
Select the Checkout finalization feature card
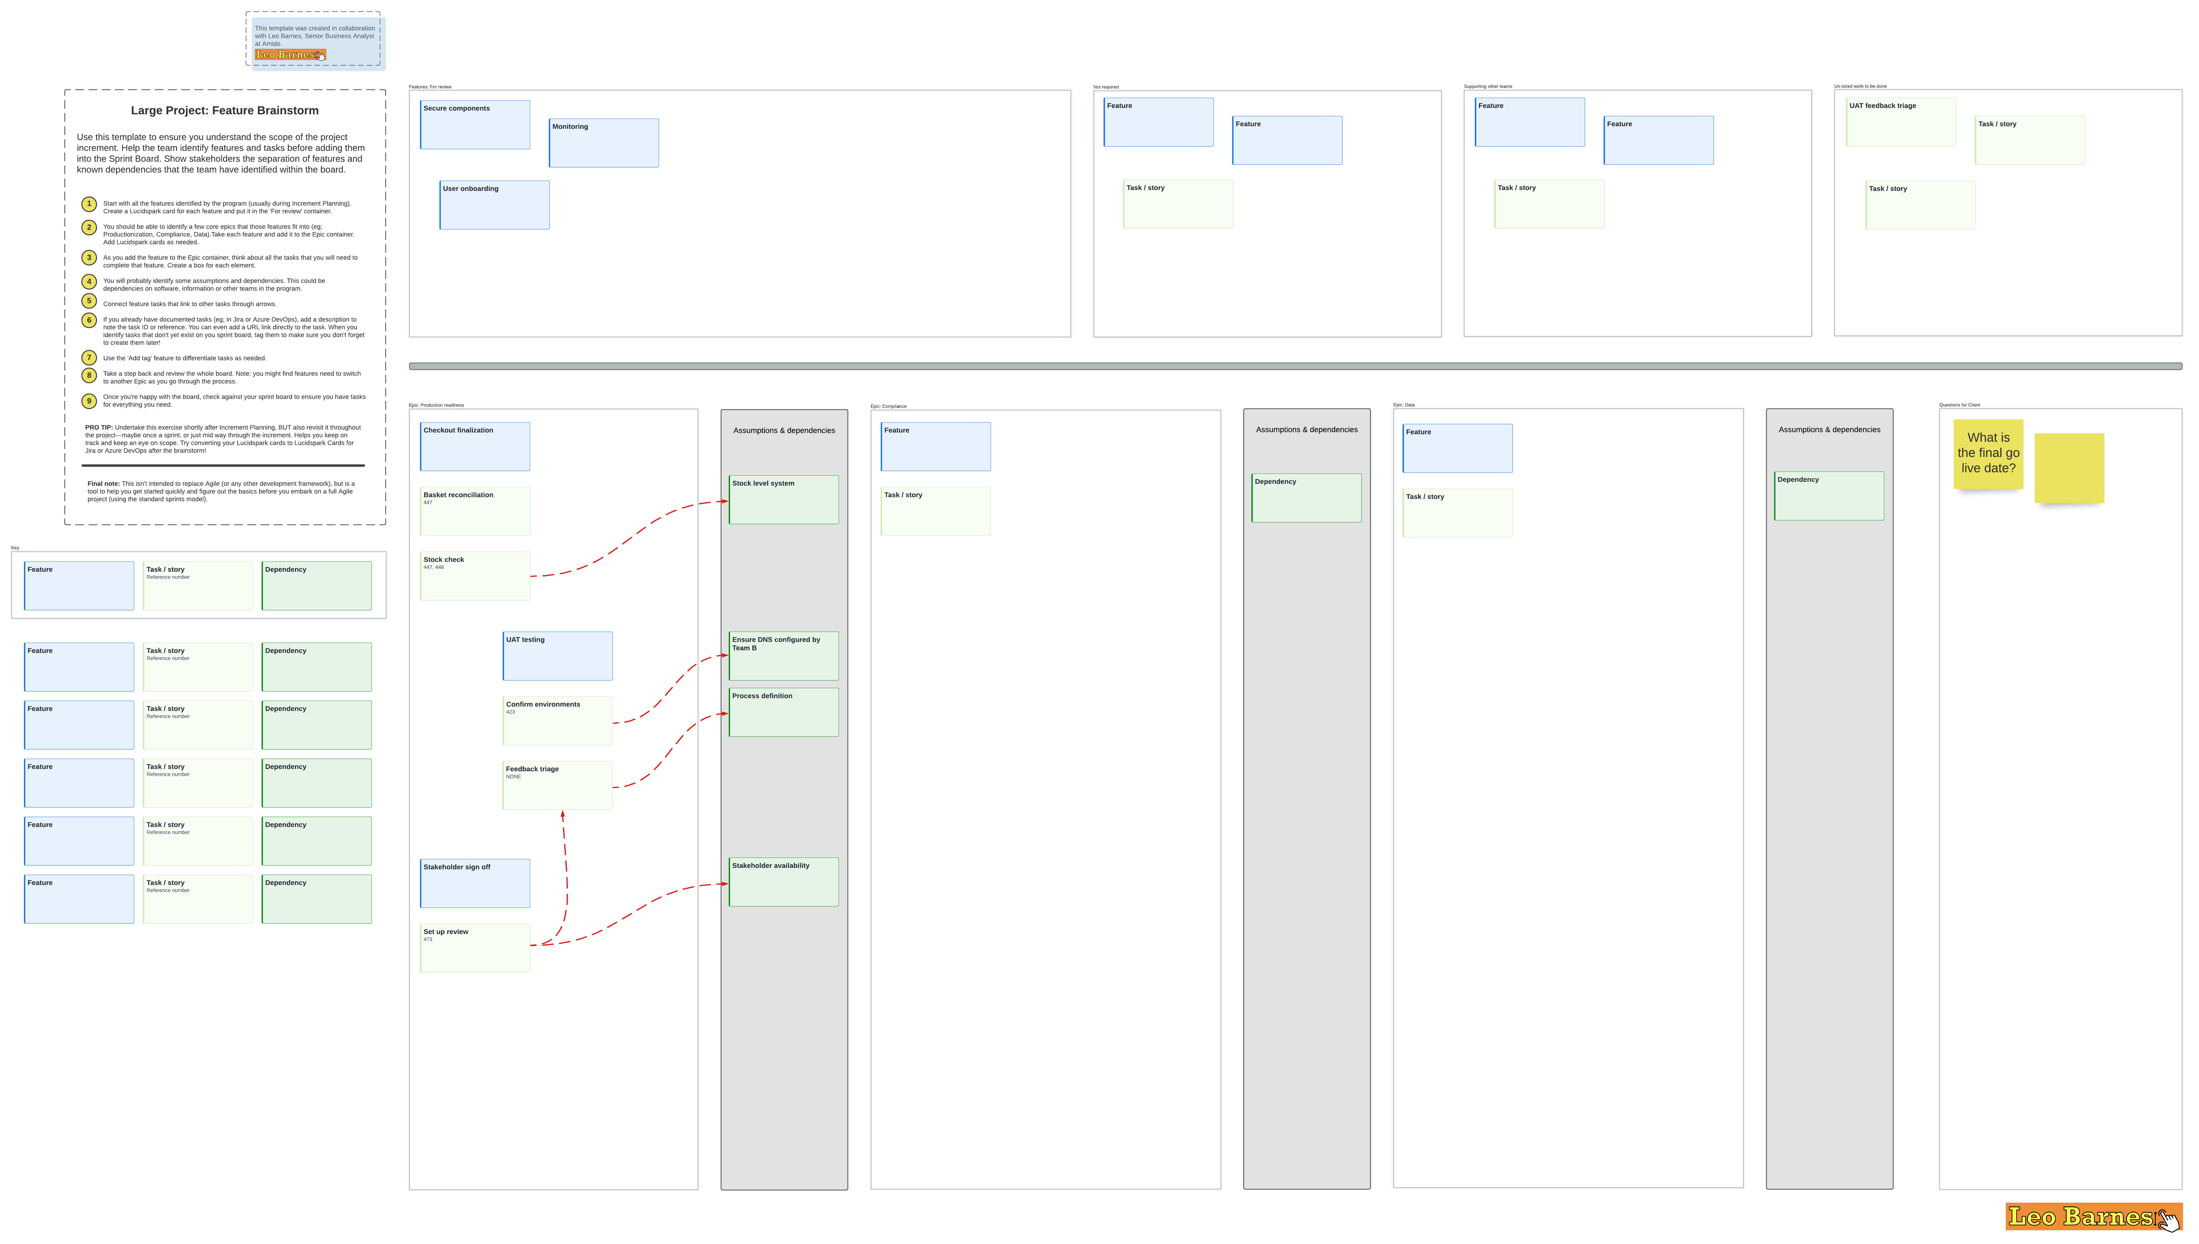point(475,447)
